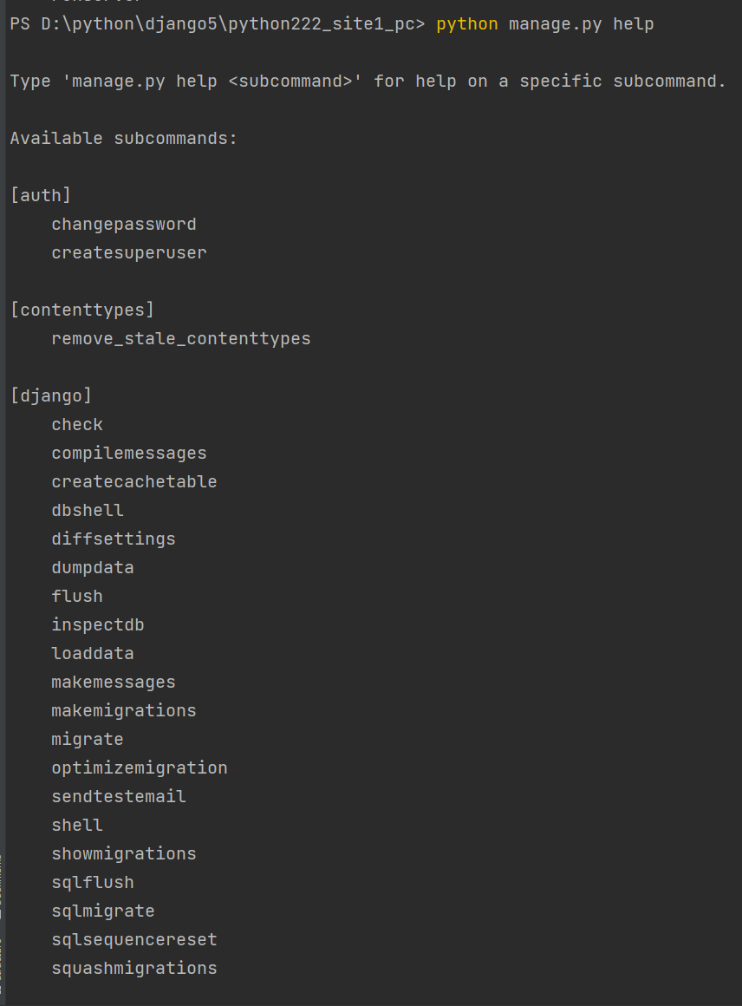This screenshot has width=742, height=1006.
Task: Click 'manage.py help' typed at the prompt
Action: (x=581, y=24)
